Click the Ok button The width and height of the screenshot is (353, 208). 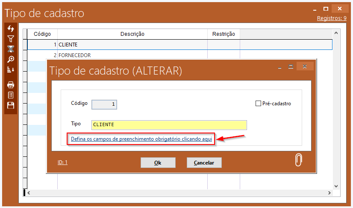[x=158, y=163]
